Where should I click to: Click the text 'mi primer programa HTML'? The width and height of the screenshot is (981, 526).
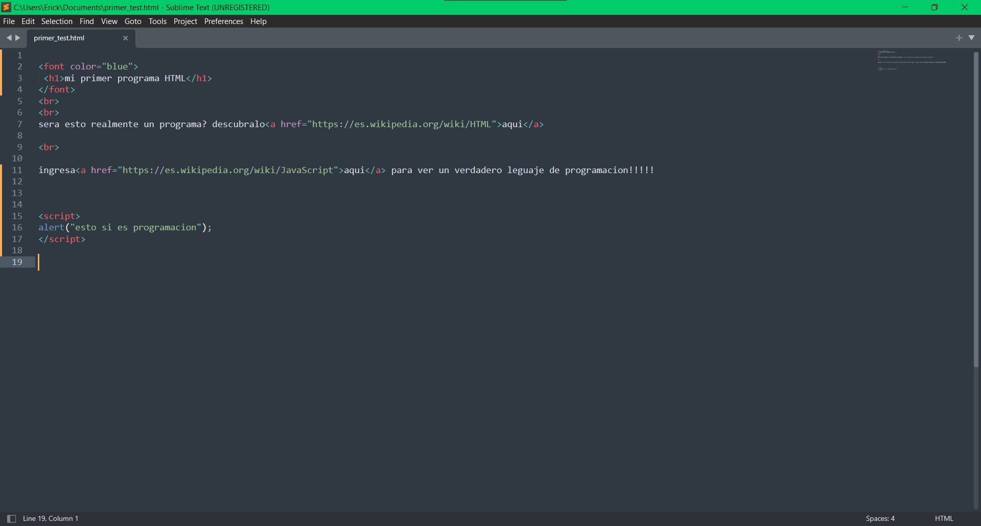[125, 78]
